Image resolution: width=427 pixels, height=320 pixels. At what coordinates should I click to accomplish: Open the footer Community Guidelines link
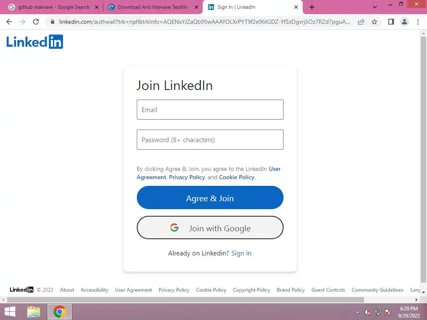coord(377,290)
